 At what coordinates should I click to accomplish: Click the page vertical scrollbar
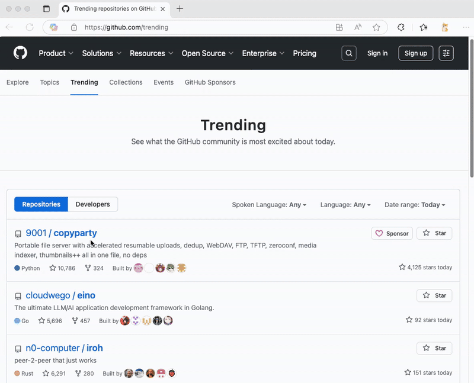pos(472,107)
